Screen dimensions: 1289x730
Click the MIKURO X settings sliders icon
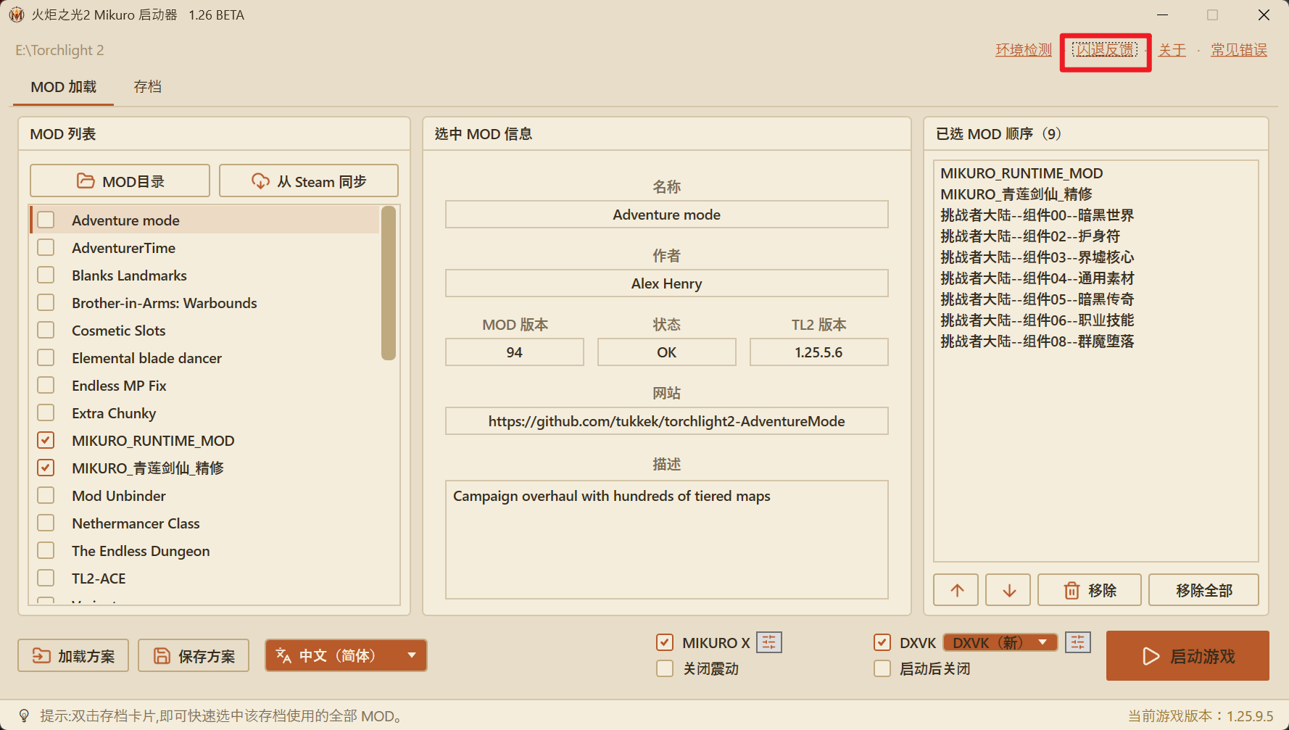tap(769, 642)
